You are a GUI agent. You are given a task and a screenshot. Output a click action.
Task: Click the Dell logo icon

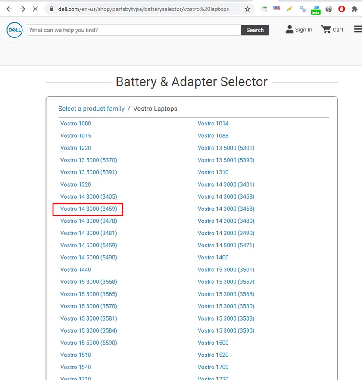click(x=14, y=30)
